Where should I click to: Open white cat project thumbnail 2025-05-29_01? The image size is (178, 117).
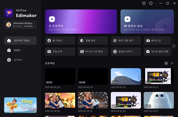tap(159, 100)
